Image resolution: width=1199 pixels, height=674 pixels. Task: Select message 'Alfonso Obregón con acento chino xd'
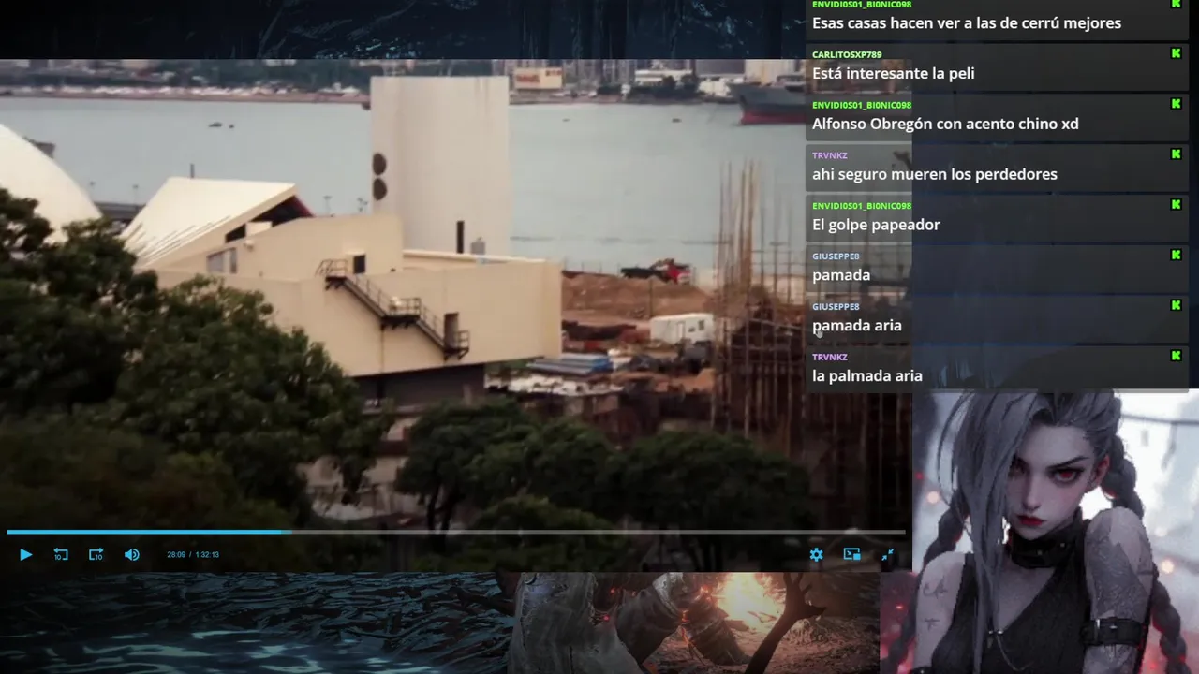point(945,125)
